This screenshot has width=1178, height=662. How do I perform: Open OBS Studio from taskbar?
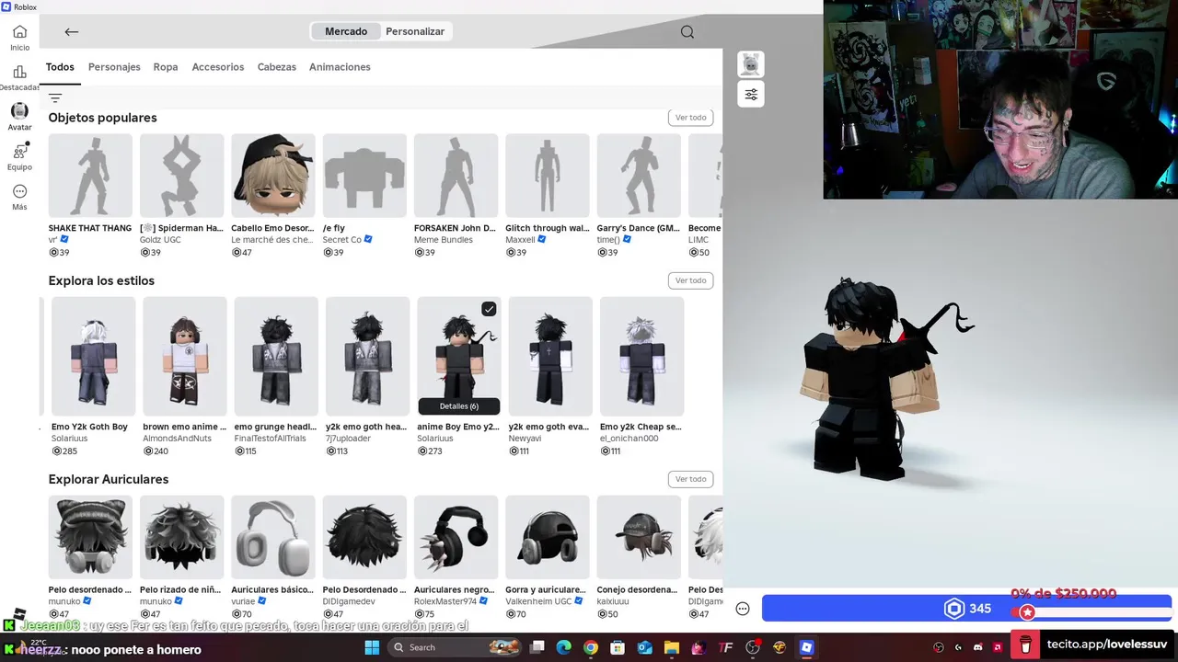pos(753,647)
